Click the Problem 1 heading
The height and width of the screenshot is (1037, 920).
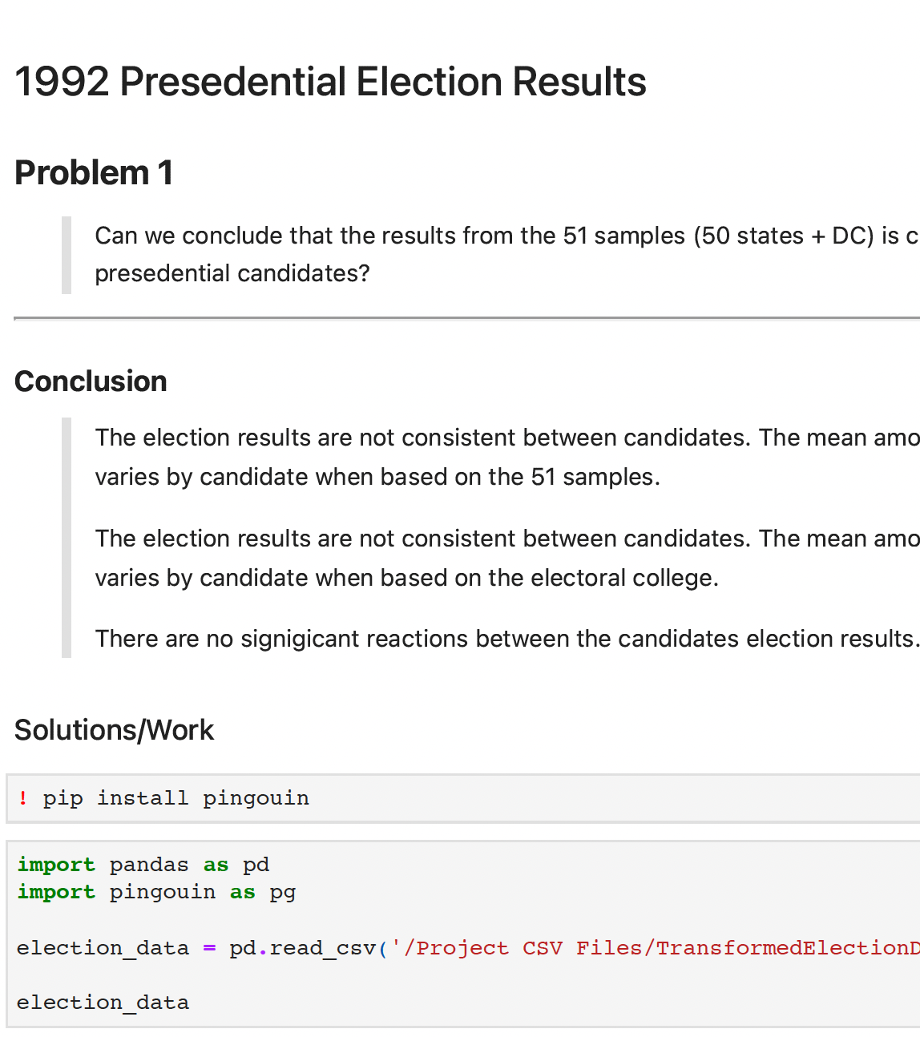(x=94, y=172)
